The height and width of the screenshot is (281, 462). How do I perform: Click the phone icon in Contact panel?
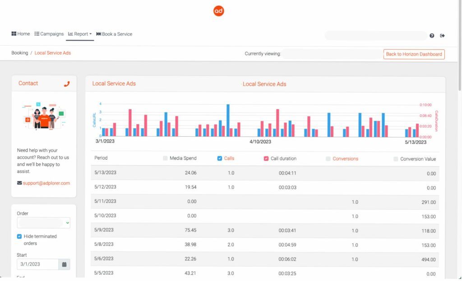67,83
